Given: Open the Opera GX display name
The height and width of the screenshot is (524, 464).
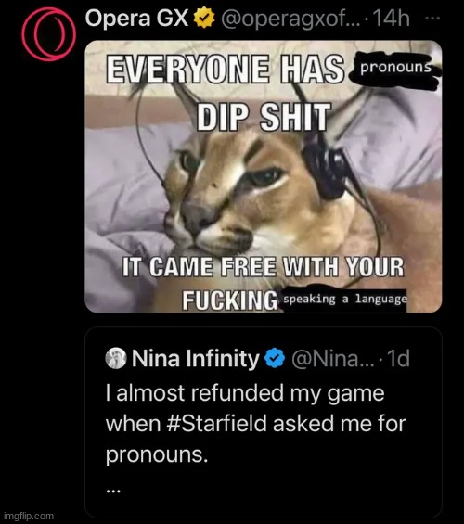Looking at the screenshot, I should tap(136, 18).
